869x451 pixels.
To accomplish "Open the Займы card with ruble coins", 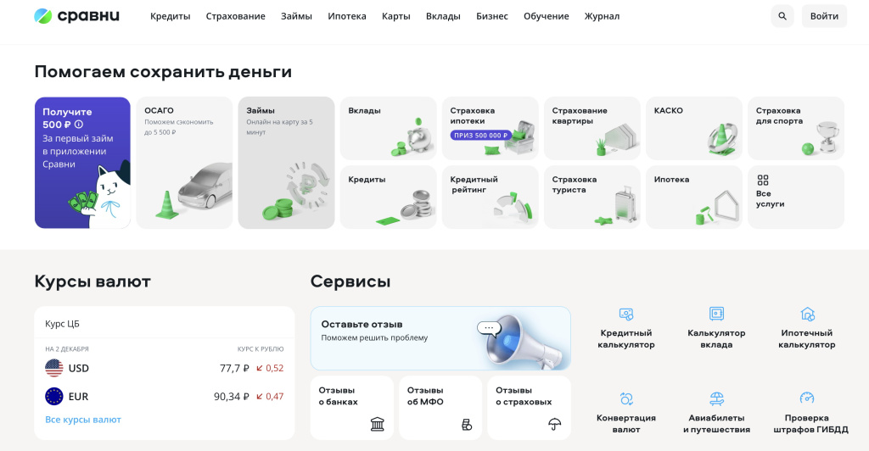I will pyautogui.click(x=287, y=163).
